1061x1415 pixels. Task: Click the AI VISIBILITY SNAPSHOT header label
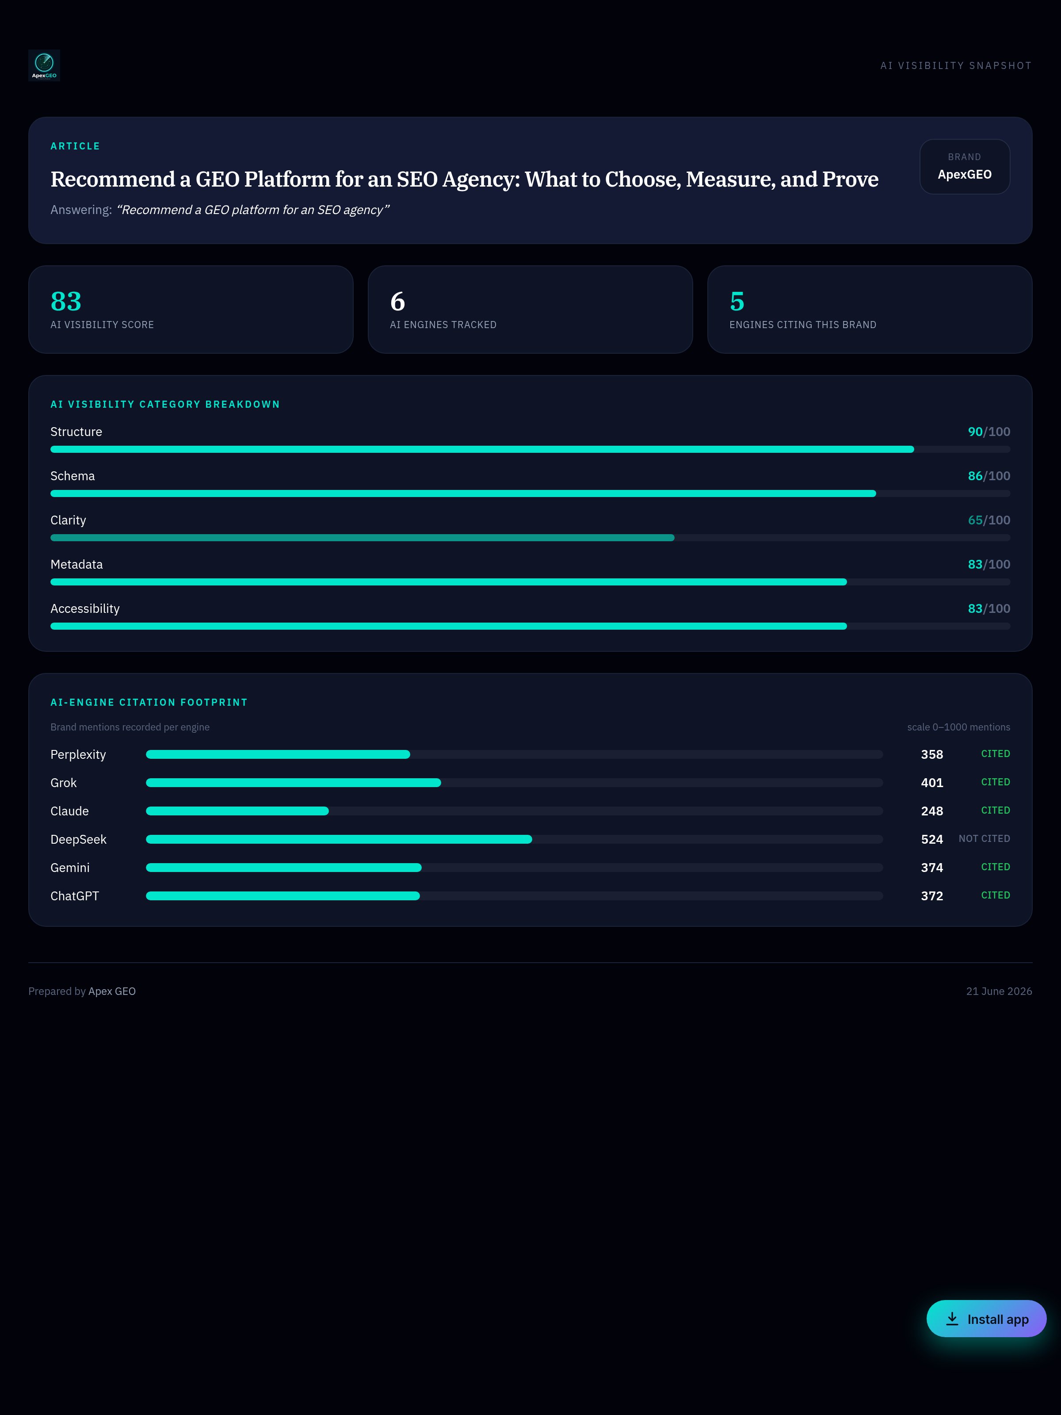(956, 66)
